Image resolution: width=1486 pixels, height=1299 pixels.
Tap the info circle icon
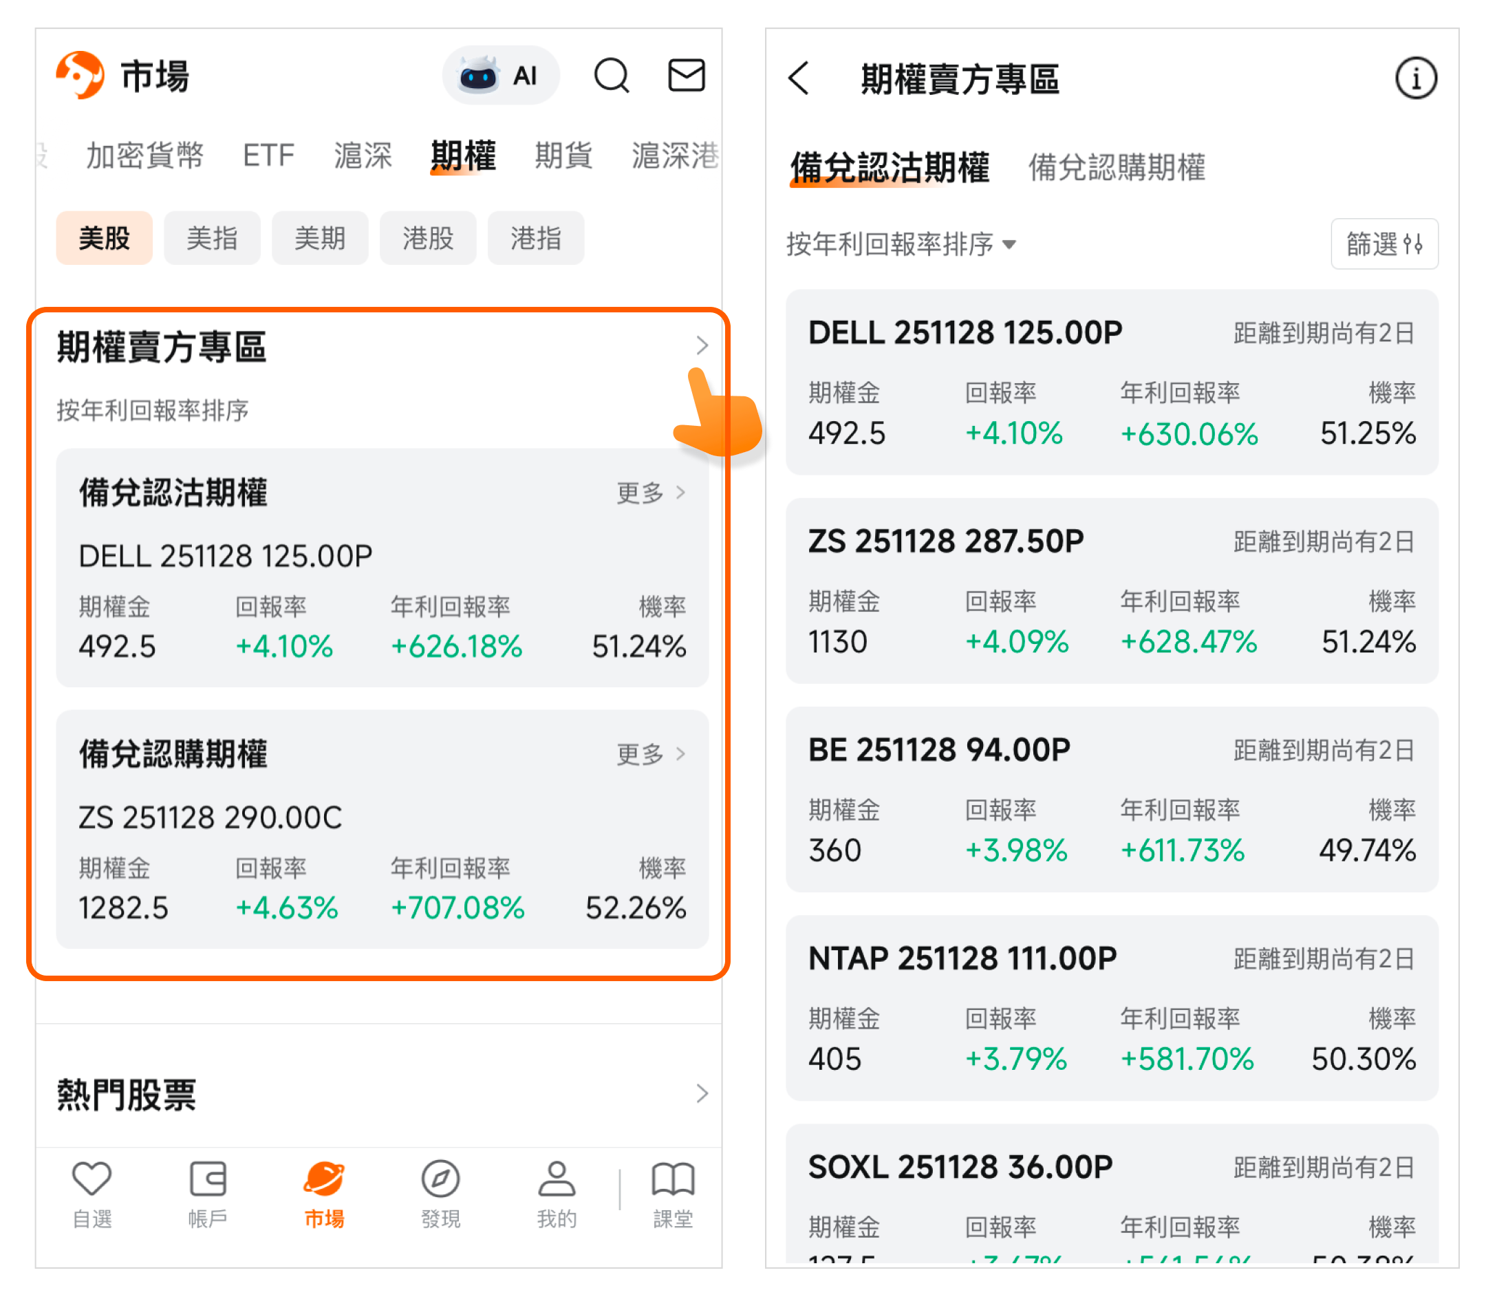click(1415, 78)
